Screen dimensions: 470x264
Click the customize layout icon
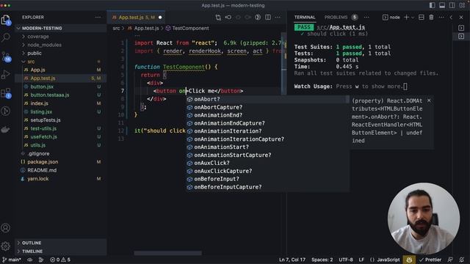coord(462,5)
